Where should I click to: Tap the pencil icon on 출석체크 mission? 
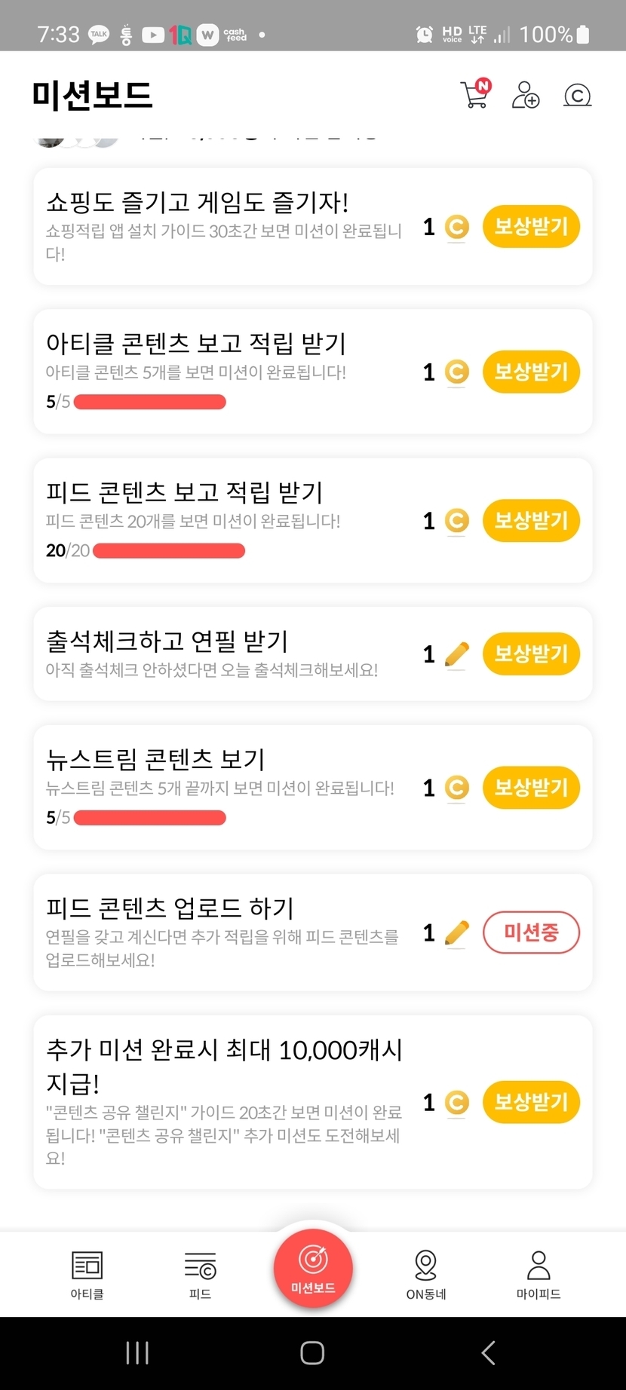(x=457, y=654)
